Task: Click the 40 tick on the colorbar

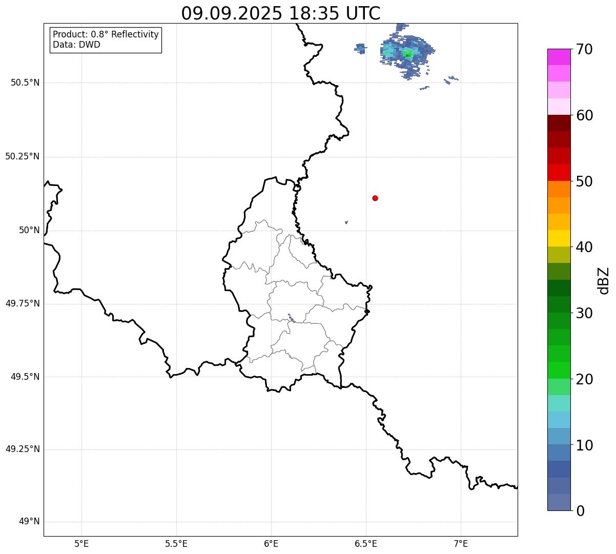Action: [584, 247]
